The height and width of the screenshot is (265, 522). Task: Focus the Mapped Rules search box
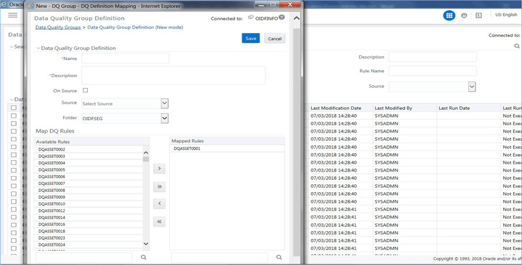(x=220, y=257)
